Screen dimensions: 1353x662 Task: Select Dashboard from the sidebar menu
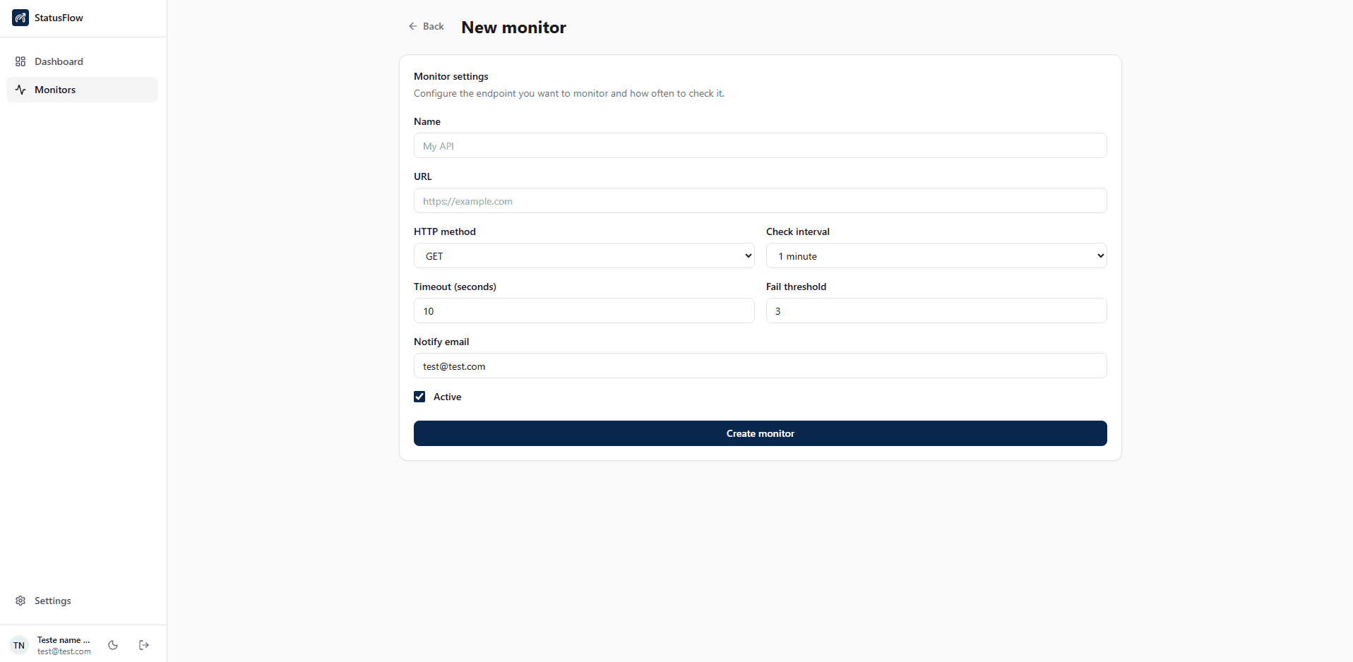pyautogui.click(x=59, y=61)
